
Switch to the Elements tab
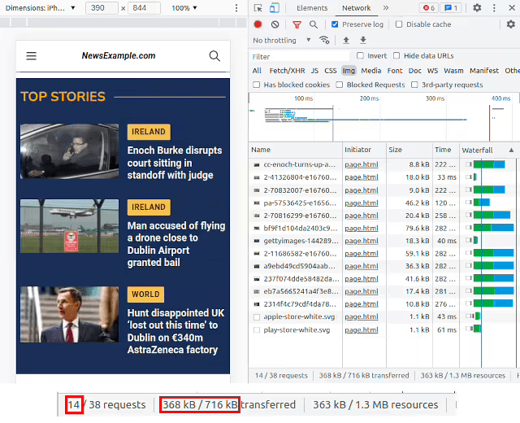coord(311,8)
